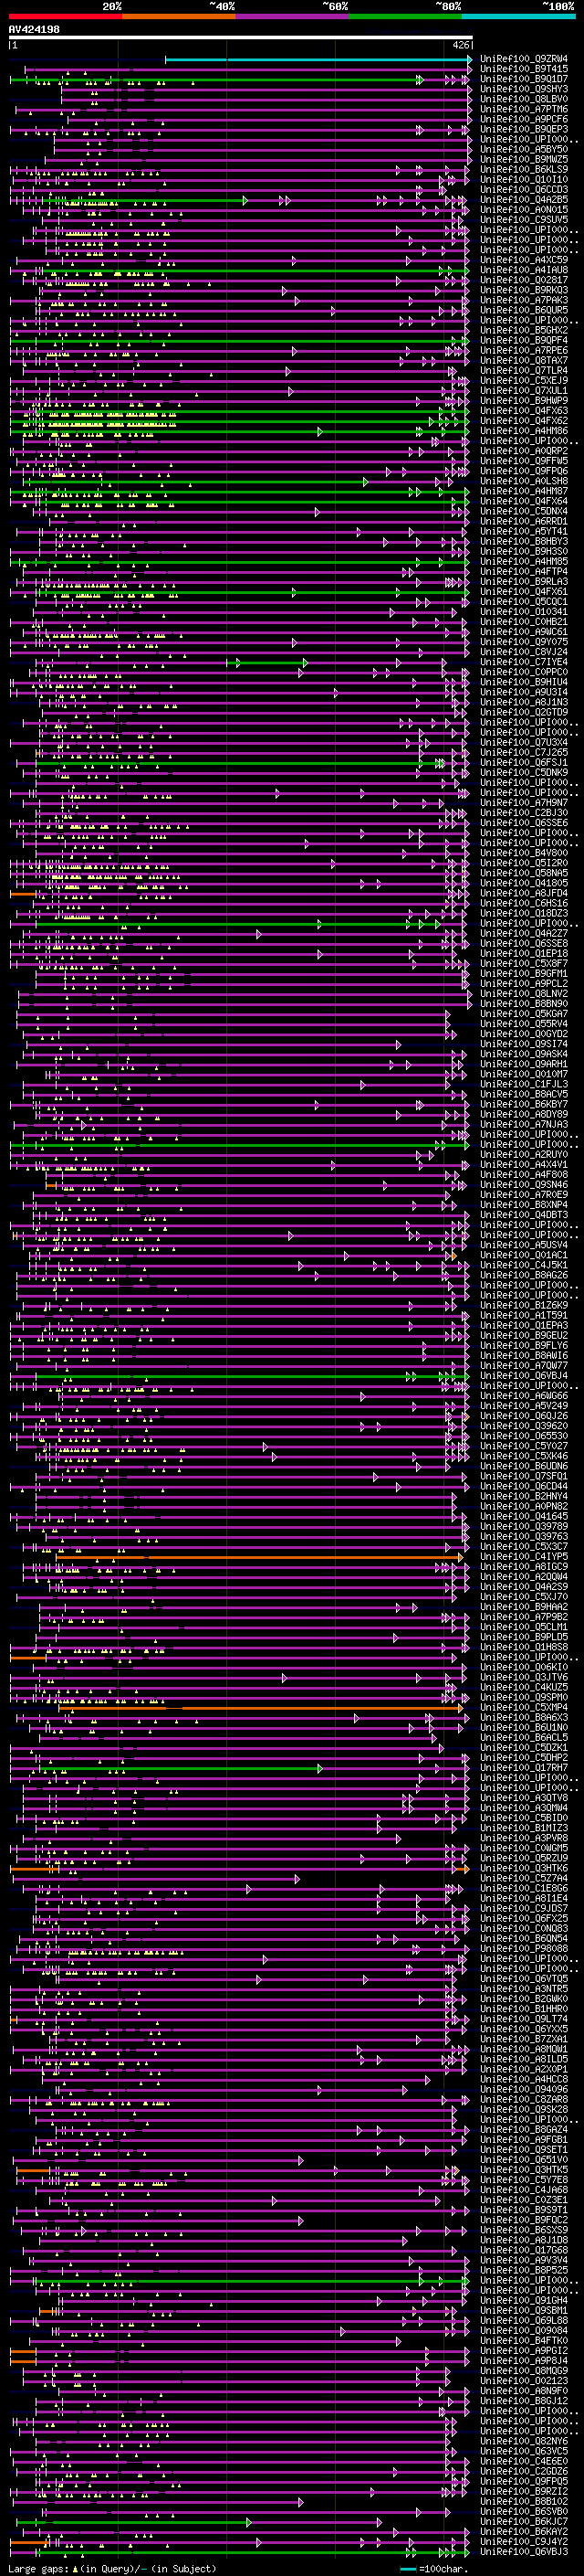Open hit UniRef100_Q9ZRW4

[x=524, y=59]
